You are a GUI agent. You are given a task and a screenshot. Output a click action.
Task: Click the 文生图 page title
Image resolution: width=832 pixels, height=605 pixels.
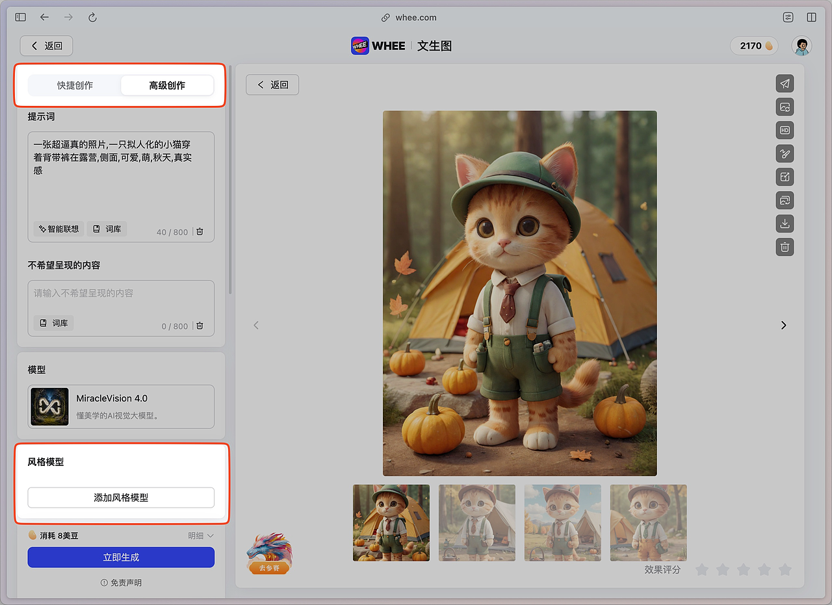tap(434, 45)
